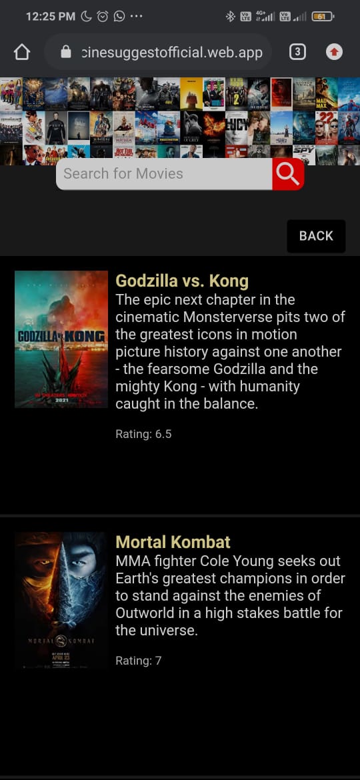Open the Mortal Kombat title
This screenshot has width=360, height=780.
[173, 542]
